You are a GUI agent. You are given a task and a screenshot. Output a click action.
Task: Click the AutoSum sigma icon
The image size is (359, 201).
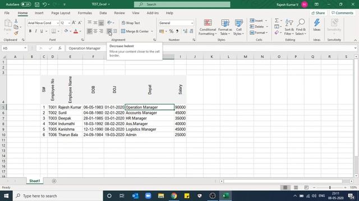277,21
